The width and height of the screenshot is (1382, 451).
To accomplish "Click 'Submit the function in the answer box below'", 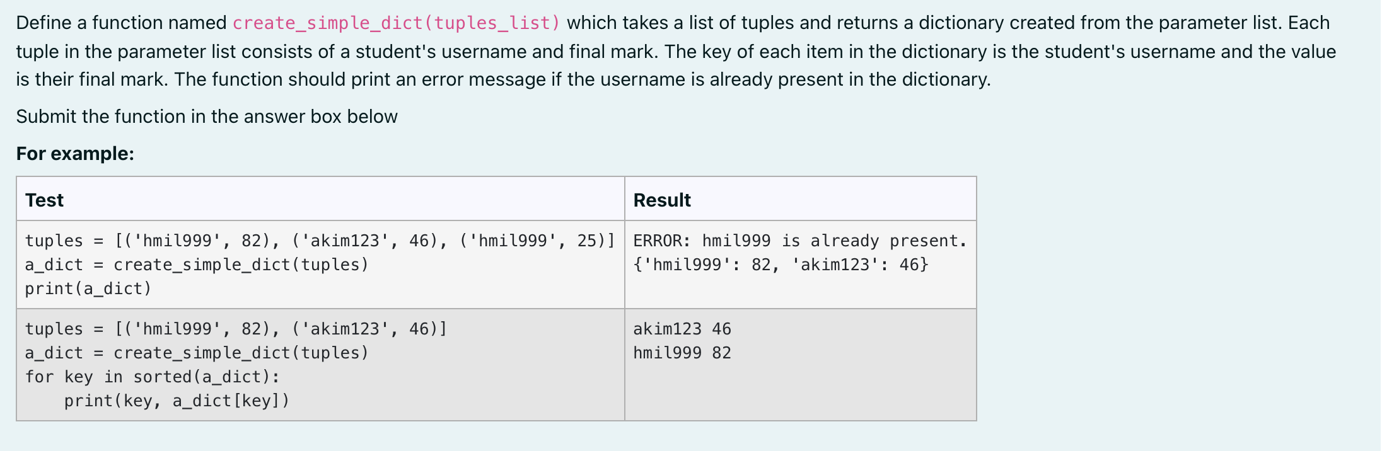I will pyautogui.click(x=207, y=117).
